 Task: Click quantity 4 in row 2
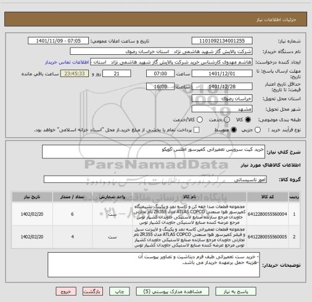point(73,237)
